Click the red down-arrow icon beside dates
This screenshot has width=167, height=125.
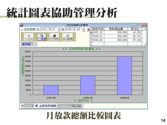coord(88,30)
